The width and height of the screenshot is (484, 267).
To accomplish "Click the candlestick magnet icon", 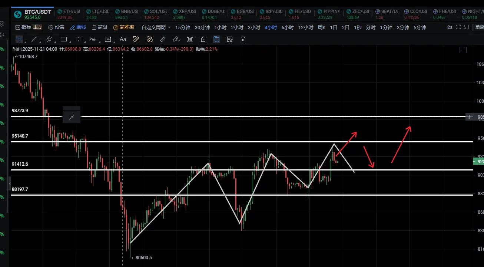I will click(190, 39).
